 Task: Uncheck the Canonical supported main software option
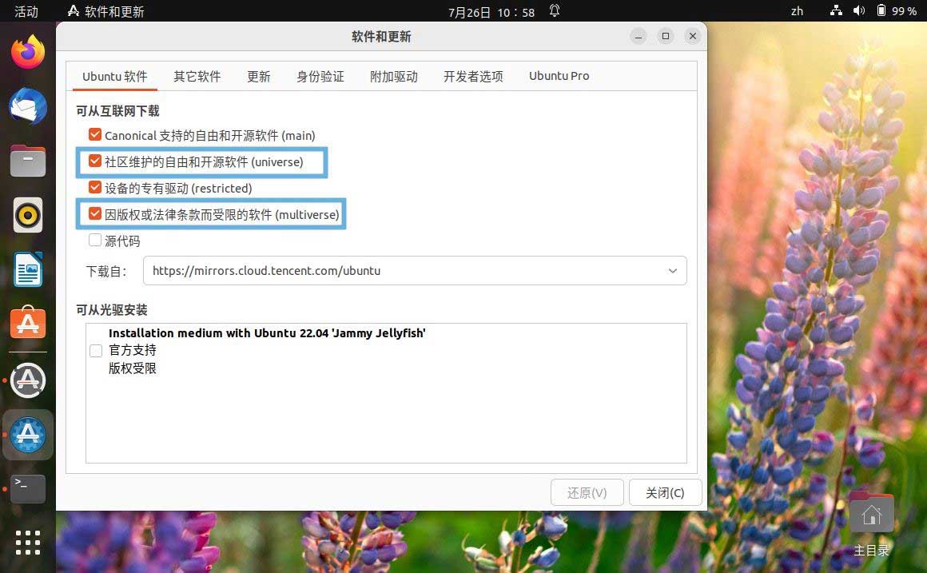click(94, 135)
